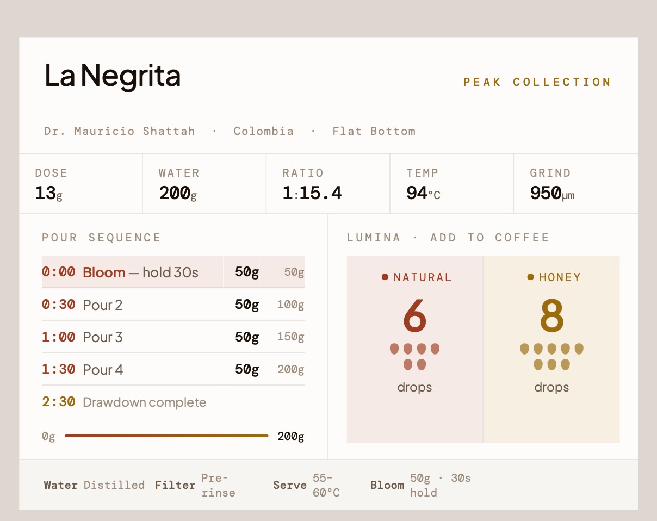Click the water progress bar

tap(166, 436)
